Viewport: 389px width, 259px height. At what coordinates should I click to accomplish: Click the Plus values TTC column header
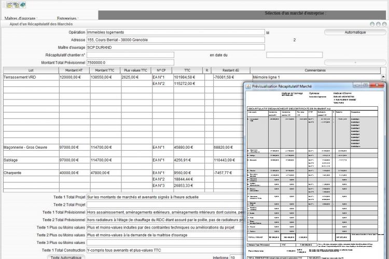[136, 70]
